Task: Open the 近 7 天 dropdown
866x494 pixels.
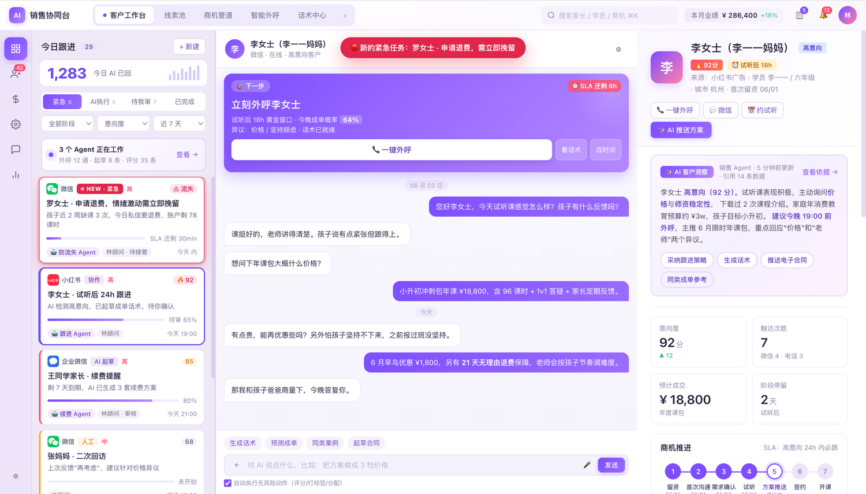Action: [x=179, y=124]
